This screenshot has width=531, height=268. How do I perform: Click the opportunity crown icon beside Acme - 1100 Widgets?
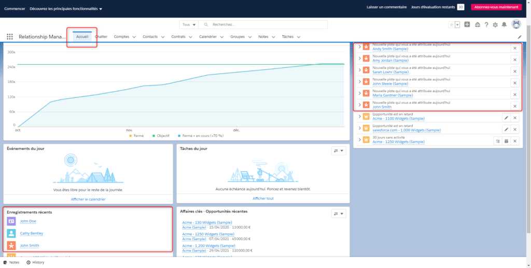tap(366, 117)
